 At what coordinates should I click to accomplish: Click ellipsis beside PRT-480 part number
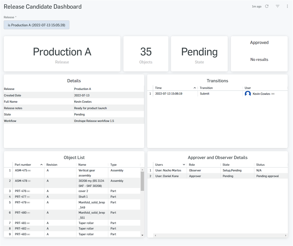[28, 213]
